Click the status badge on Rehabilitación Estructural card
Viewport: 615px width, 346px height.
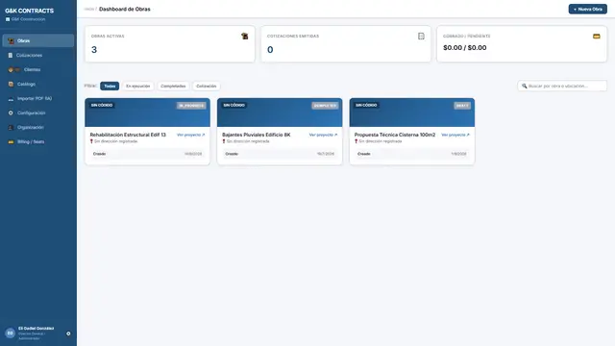tap(191, 106)
